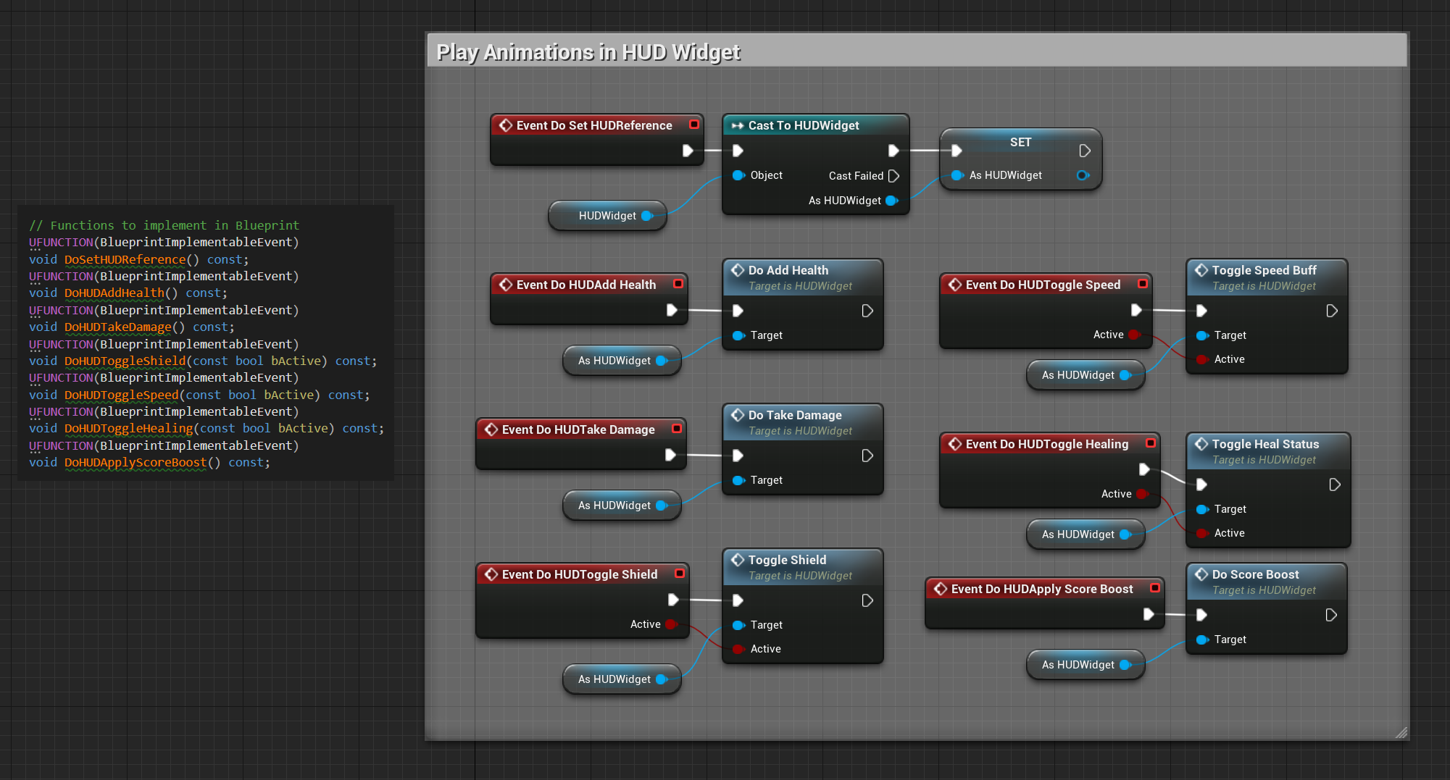Click the Target pin on Do Add Health
Image resolution: width=1450 pixels, height=780 pixels.
[x=738, y=335]
